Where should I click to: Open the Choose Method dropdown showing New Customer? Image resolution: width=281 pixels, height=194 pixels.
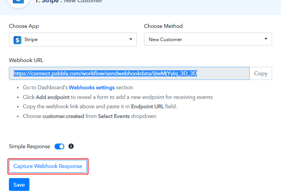(x=208, y=39)
